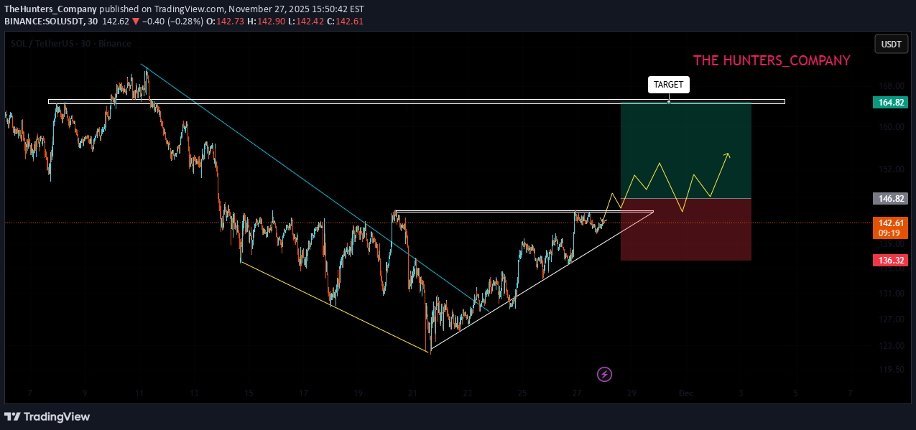
Task: Click the 21 date label on the time axis
Action: (x=412, y=393)
